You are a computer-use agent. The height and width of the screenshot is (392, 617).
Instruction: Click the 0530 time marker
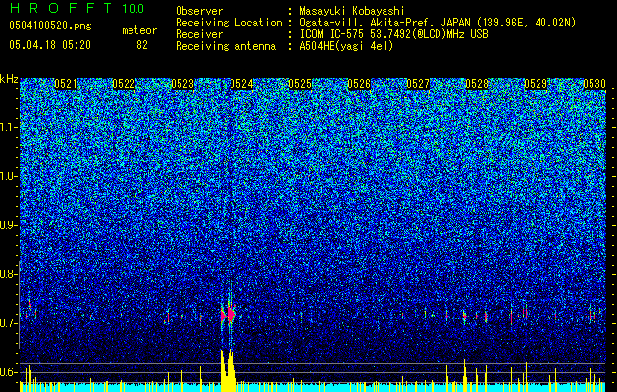[x=594, y=84]
